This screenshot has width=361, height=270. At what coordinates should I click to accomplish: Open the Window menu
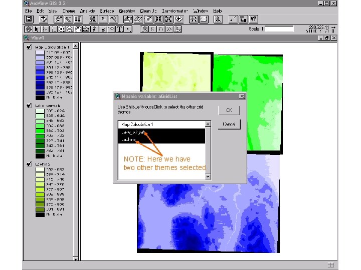pos(201,11)
